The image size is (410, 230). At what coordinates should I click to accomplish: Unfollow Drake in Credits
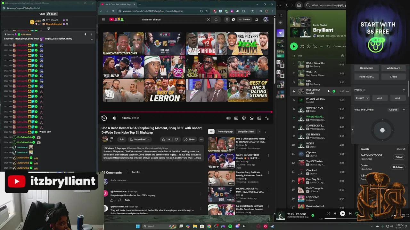click(398, 167)
